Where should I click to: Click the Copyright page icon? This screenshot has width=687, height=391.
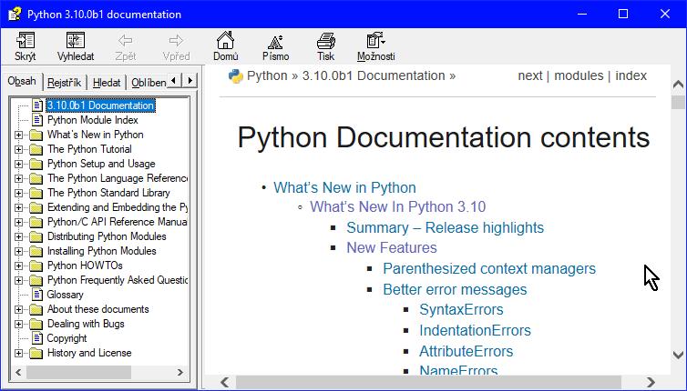(37, 338)
